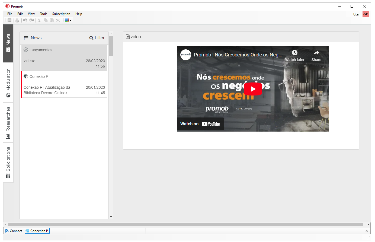The height and width of the screenshot is (242, 375).
Task: Play the YouTube video
Action: (x=253, y=89)
